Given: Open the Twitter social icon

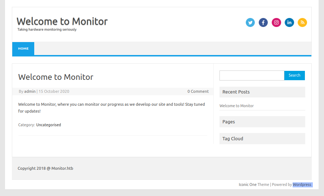Looking at the screenshot, I should tap(250, 23).
